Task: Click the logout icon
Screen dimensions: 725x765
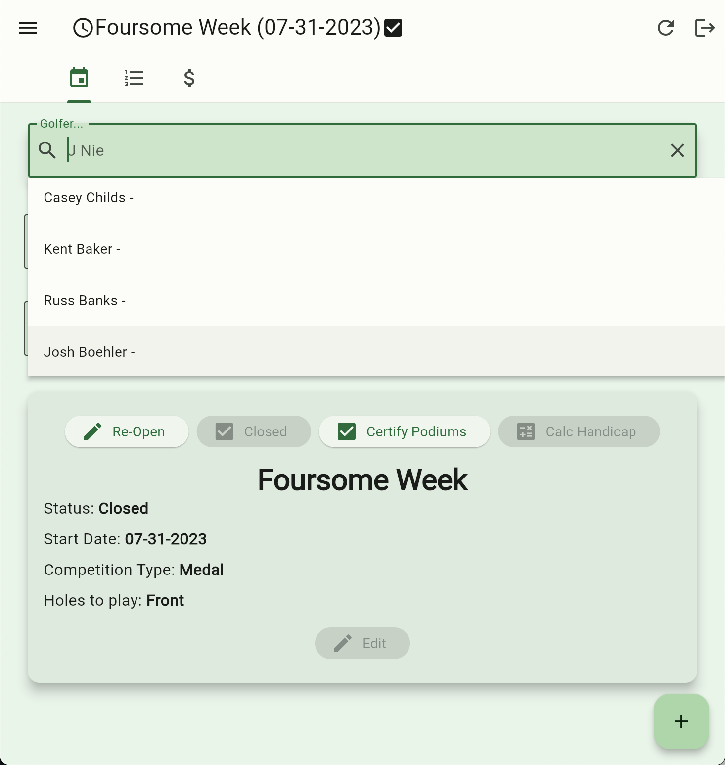Action: [704, 28]
